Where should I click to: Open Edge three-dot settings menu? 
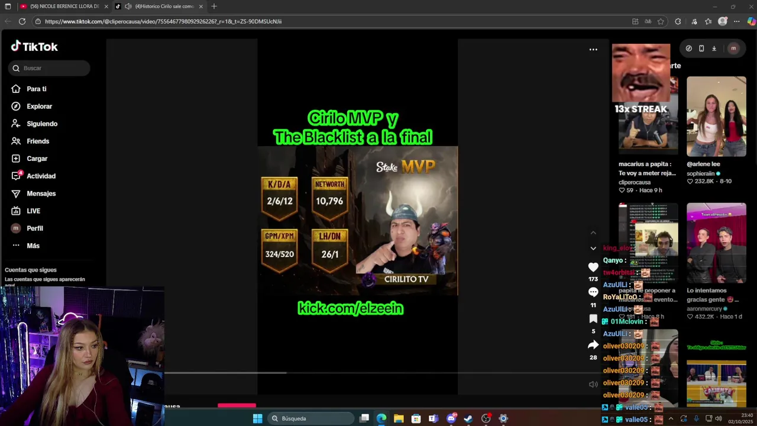tap(736, 21)
